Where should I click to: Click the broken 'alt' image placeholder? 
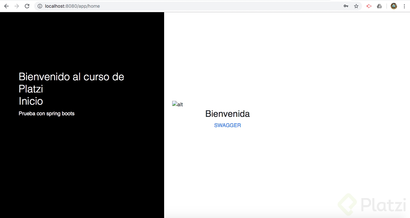click(177, 104)
